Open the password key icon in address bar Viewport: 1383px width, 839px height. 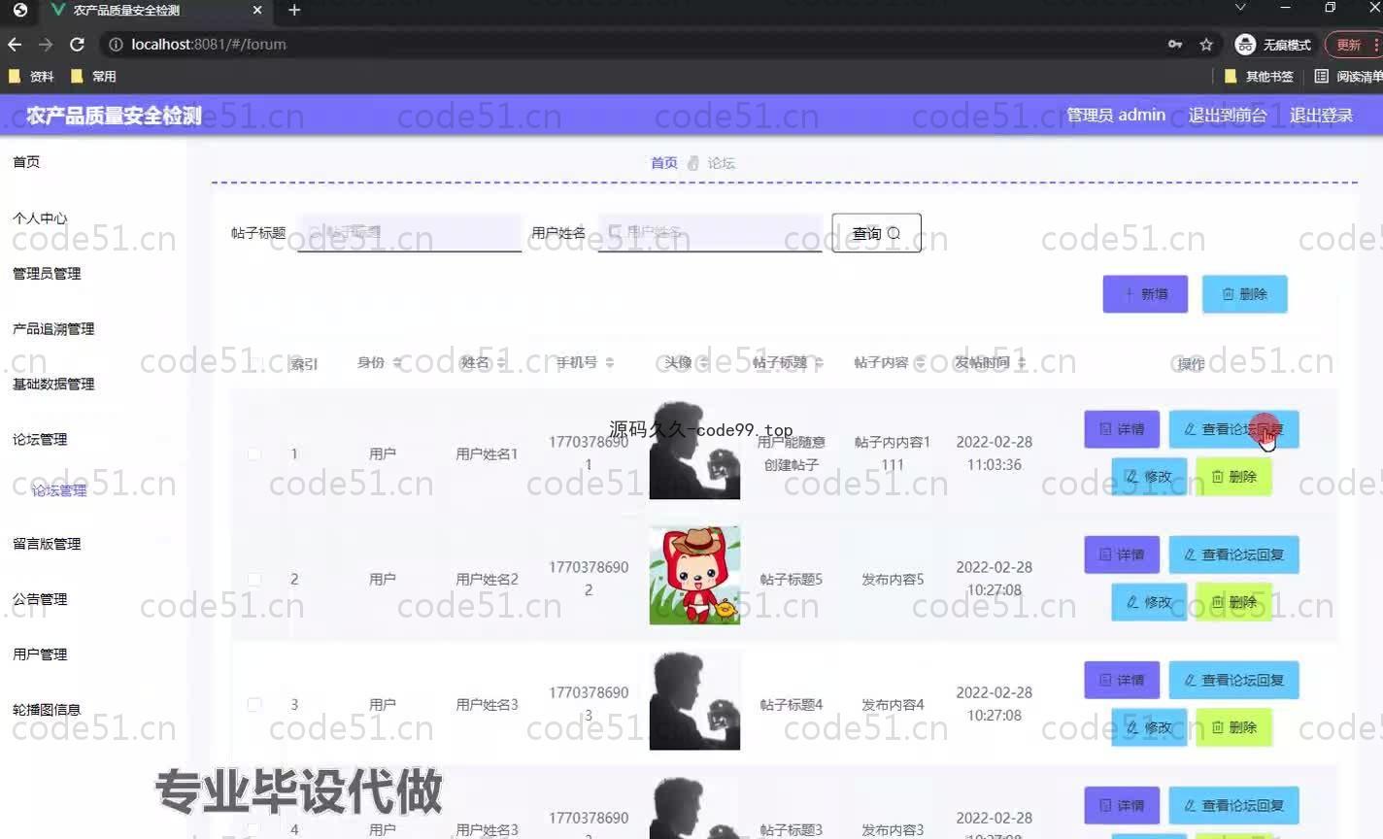coord(1175,45)
